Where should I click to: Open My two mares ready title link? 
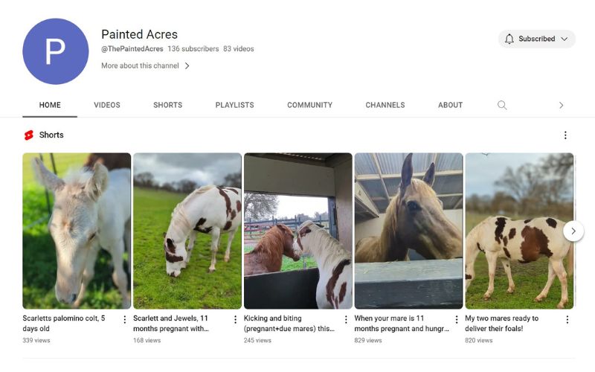[x=502, y=323]
